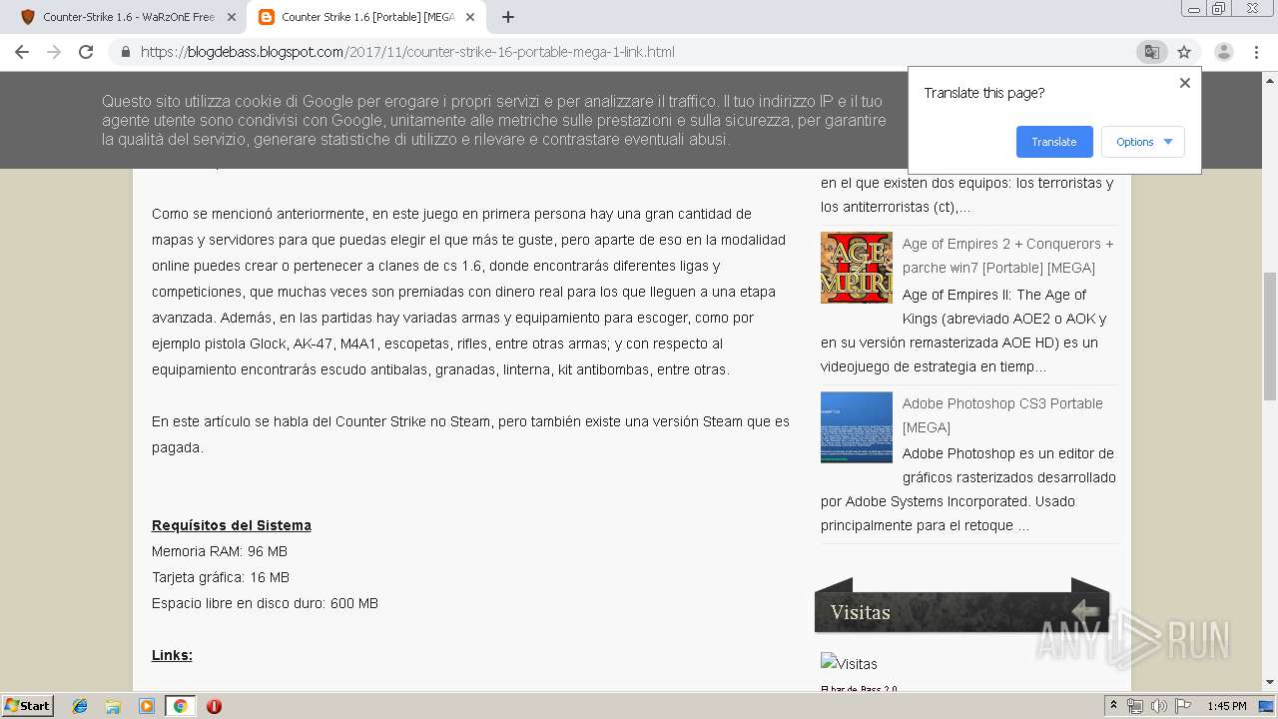Open the media player taskbar icon

point(147,706)
